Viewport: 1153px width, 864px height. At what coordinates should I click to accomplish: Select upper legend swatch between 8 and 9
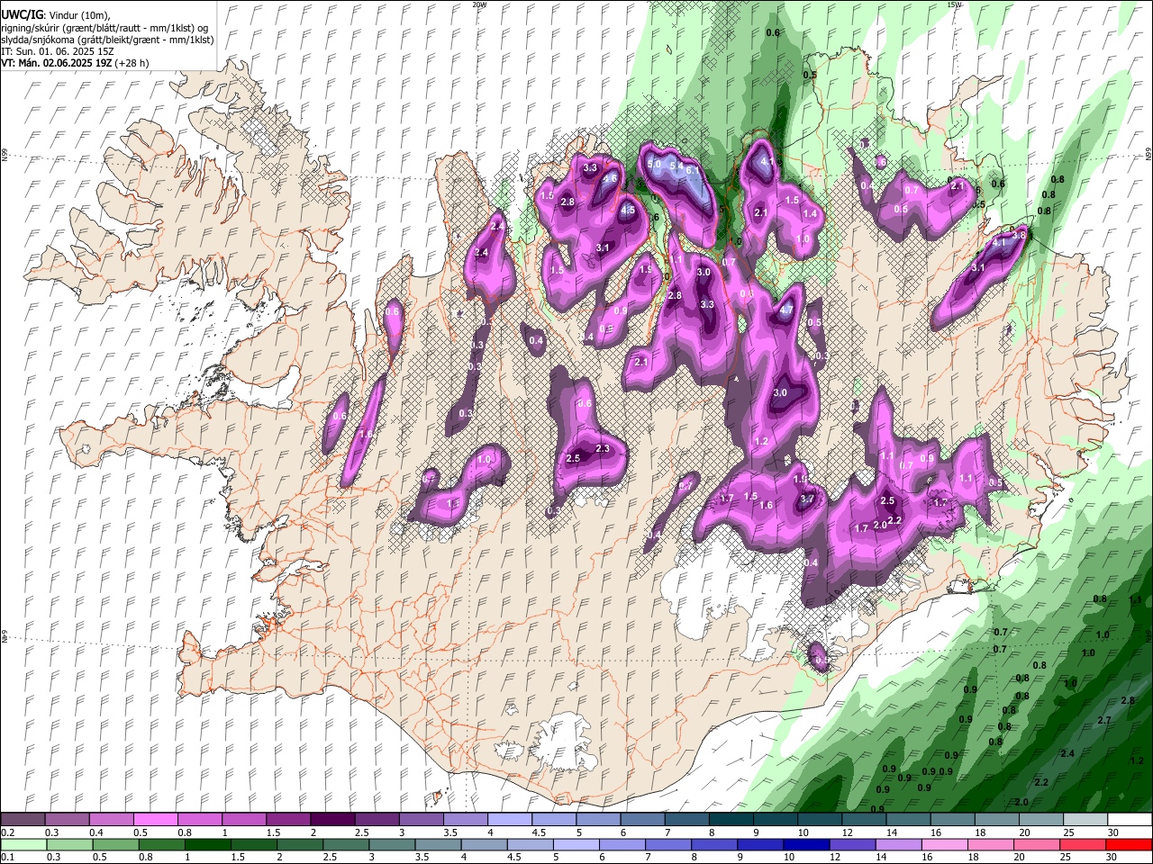coord(731,820)
